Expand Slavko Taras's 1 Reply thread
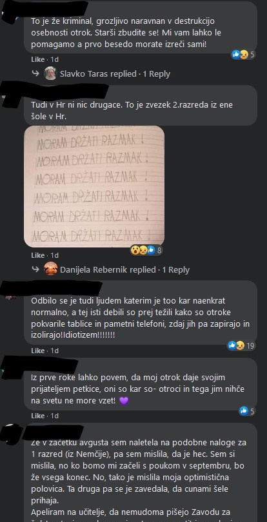This screenshot has width=267, height=522. coord(156,74)
